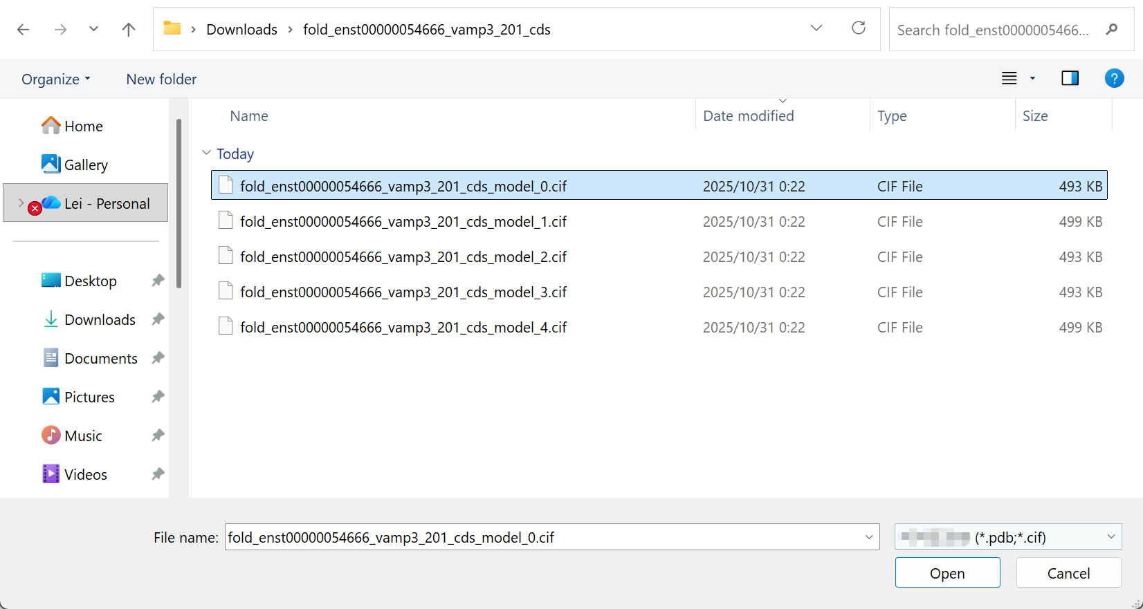1143x609 pixels.
Task: Select the model_3.cif file
Action: 403,292
